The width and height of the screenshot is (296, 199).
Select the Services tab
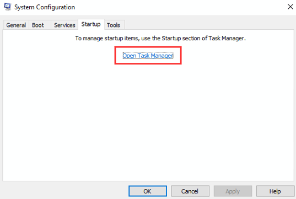(64, 25)
